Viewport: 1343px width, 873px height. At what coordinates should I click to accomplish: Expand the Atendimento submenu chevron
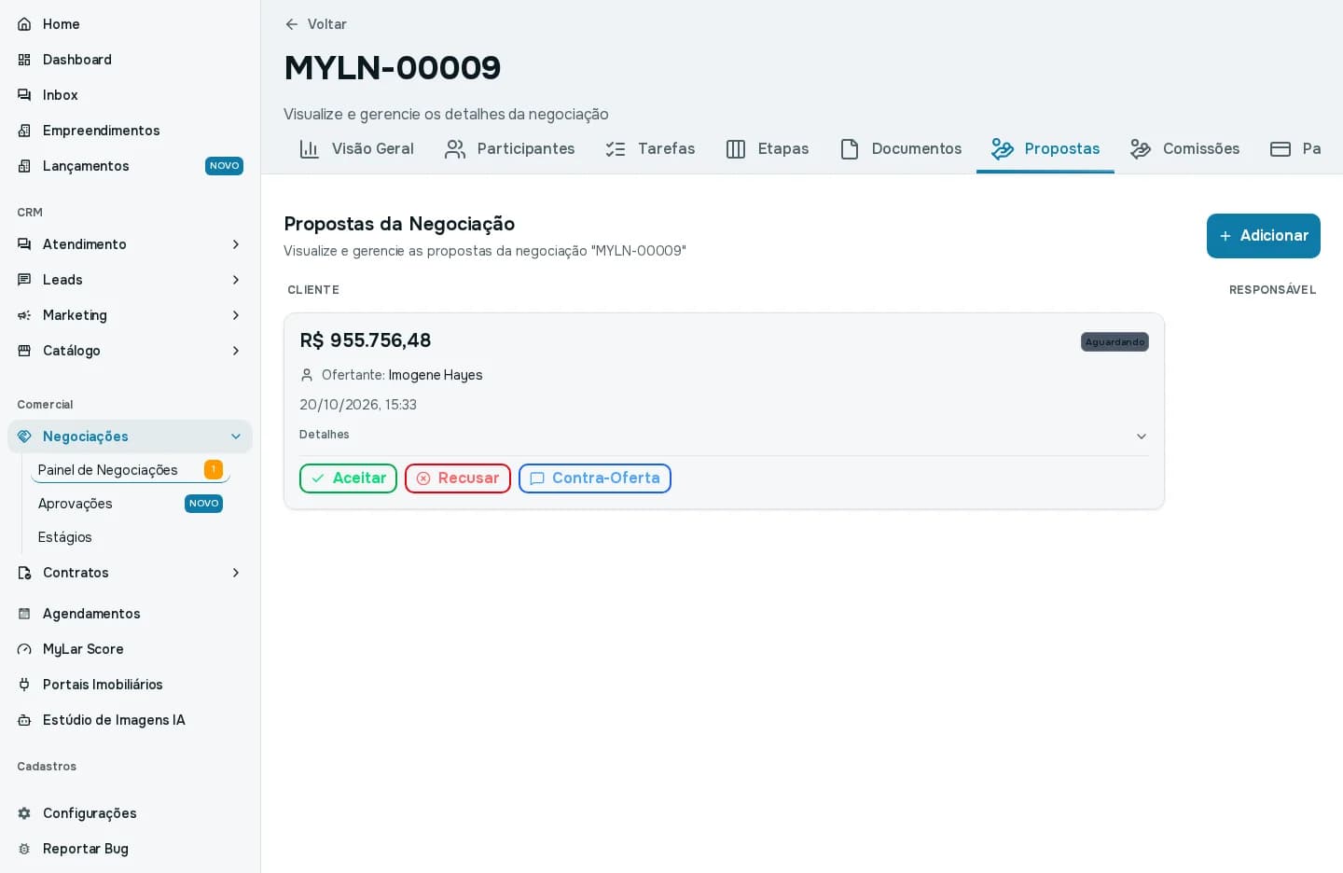236,244
